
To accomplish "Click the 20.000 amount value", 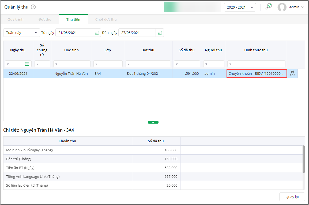I will coord(172,185).
